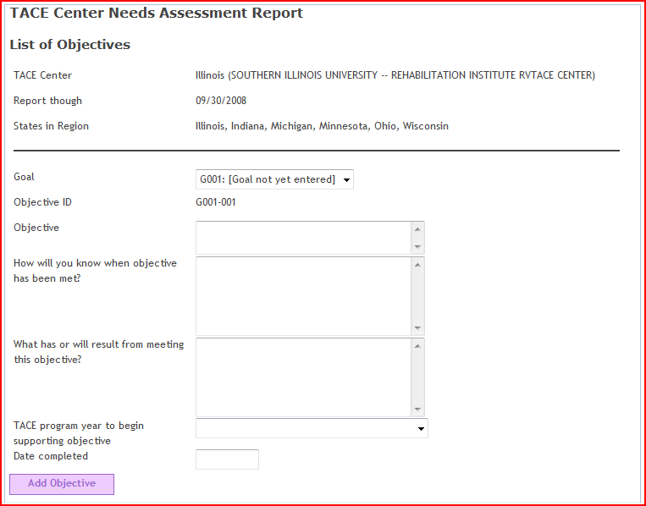This screenshot has height=506, width=646.
Task: Click the states list starting with Illinois, Indiana
Action: click(x=323, y=126)
